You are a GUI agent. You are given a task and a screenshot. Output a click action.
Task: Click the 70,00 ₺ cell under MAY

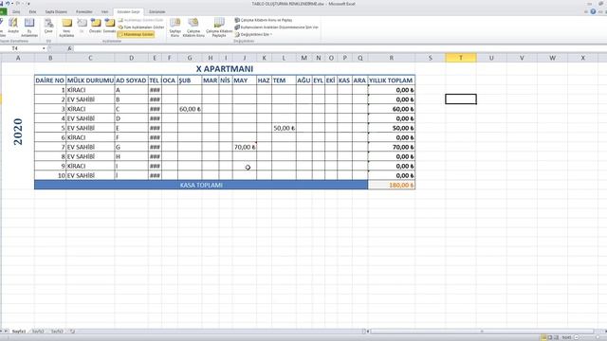click(x=245, y=147)
